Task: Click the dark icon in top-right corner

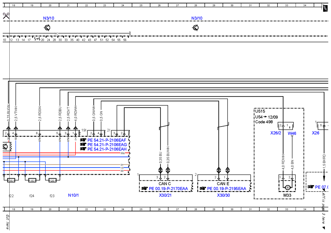Action: click(x=325, y=8)
